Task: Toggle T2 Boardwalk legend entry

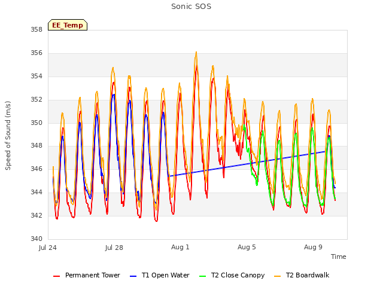Action: point(302,275)
